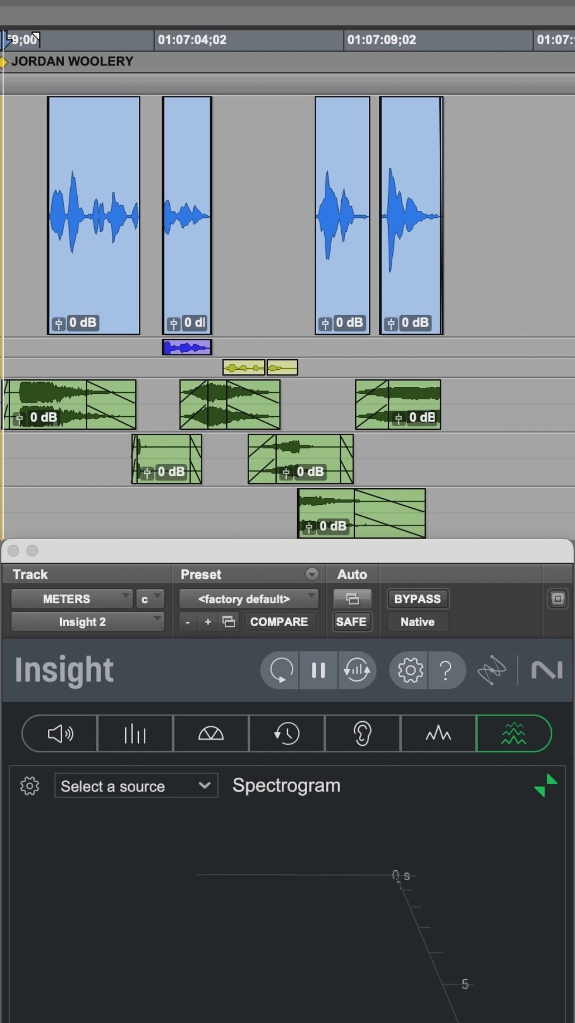The width and height of the screenshot is (575, 1023).
Task: Open the Spectrum analyzer tab
Action: tap(438, 734)
